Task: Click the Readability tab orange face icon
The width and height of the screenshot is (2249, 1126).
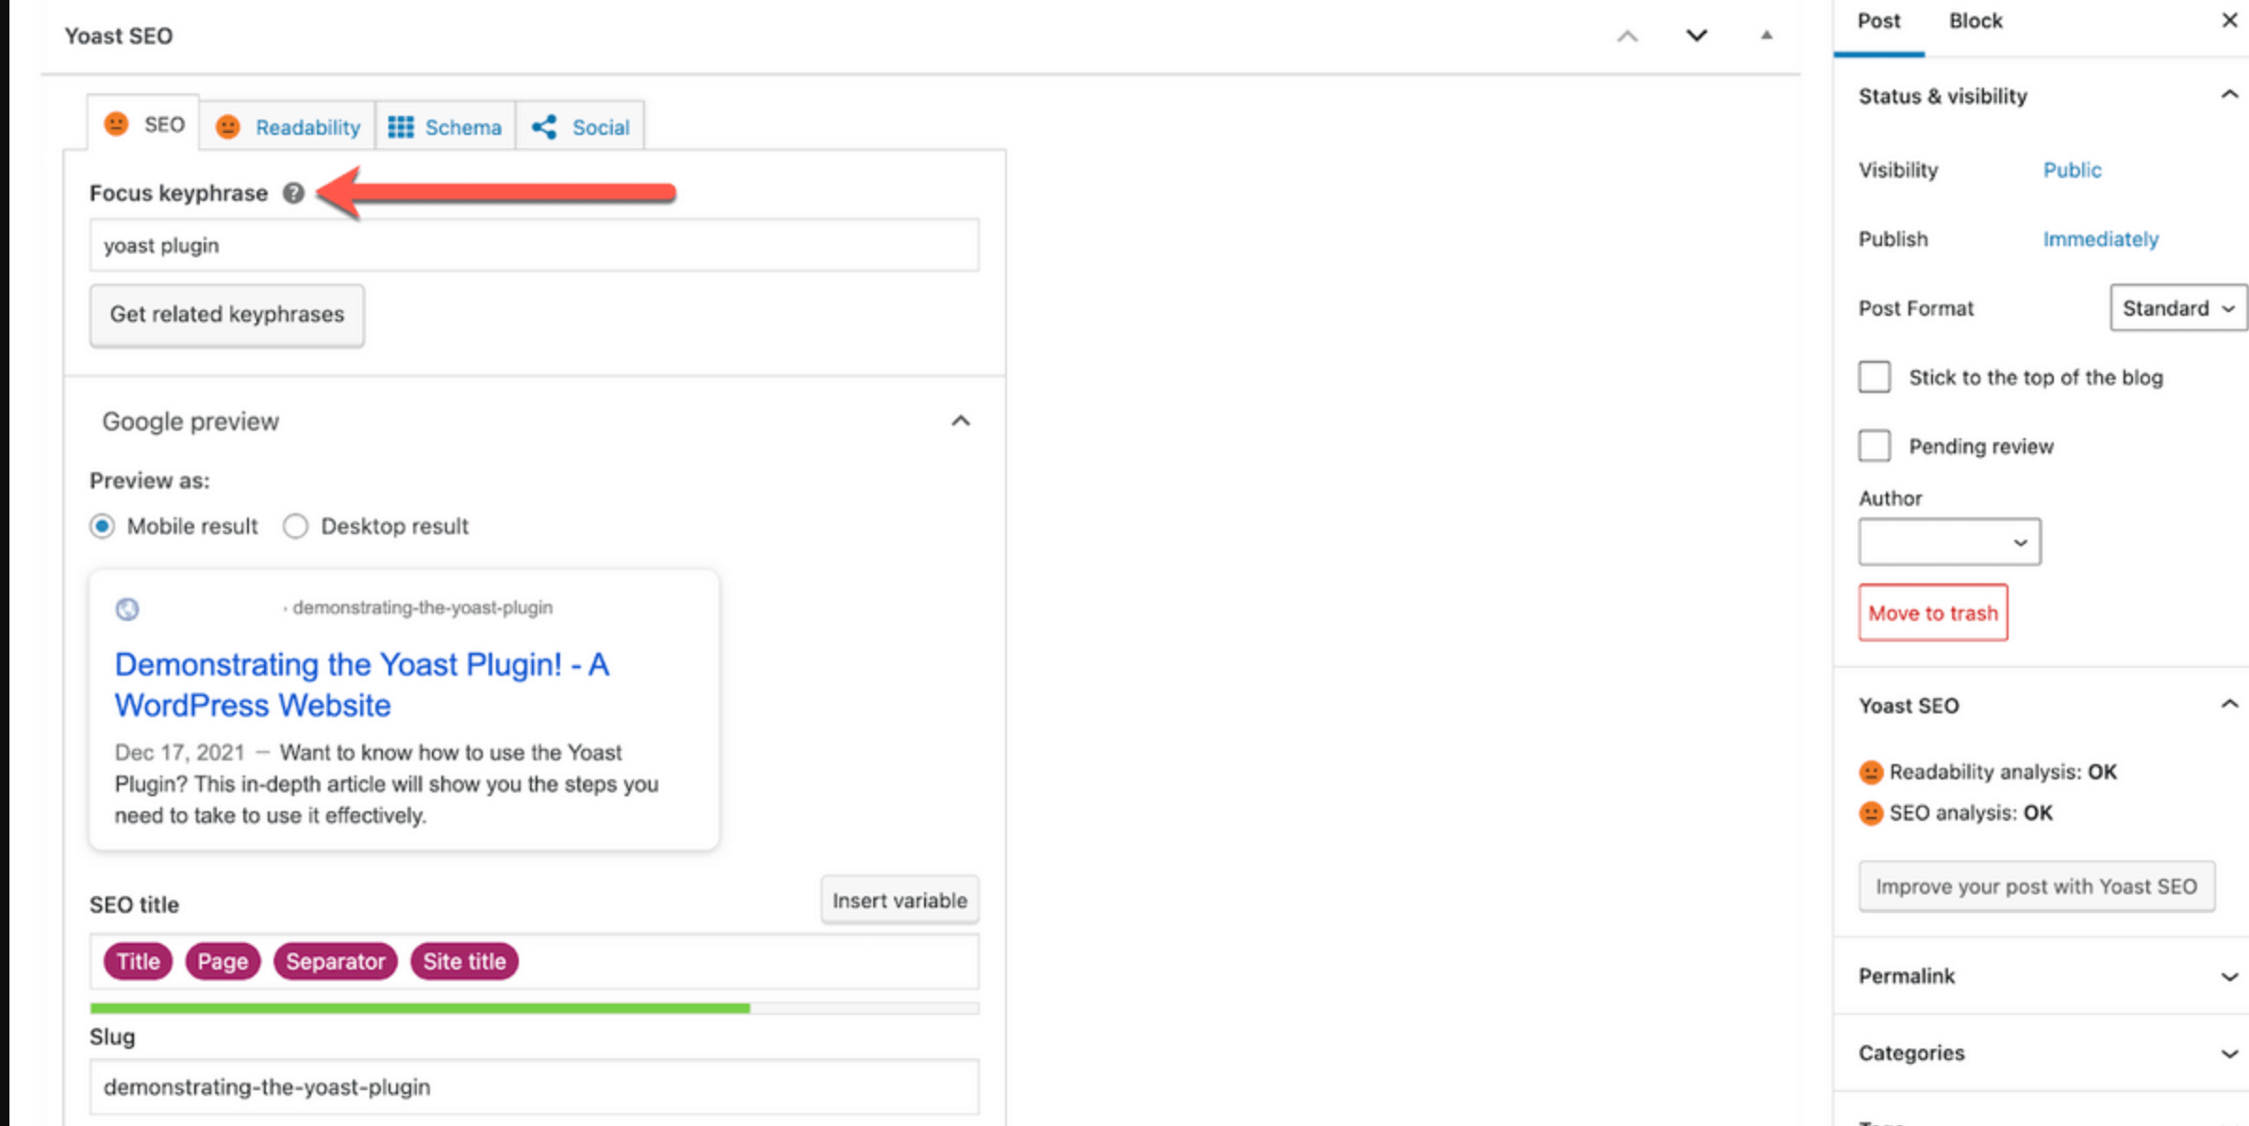Action: (x=228, y=127)
